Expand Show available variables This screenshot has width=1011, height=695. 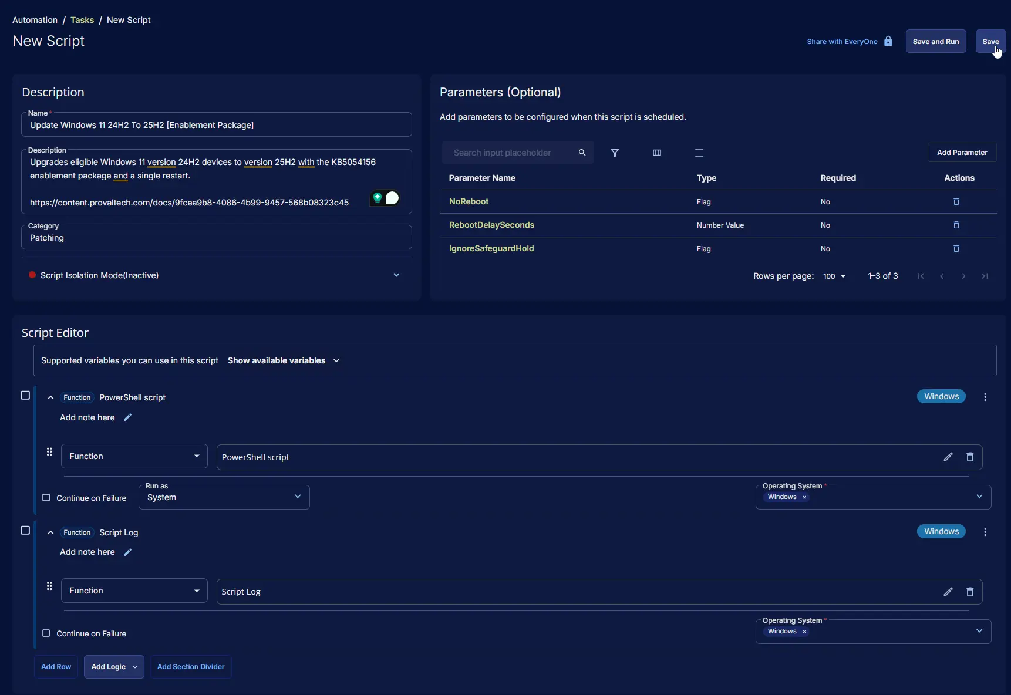click(x=284, y=360)
